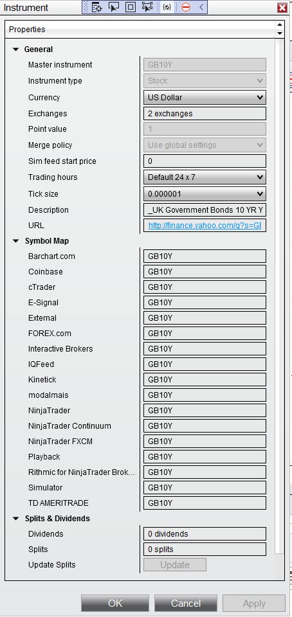Image resolution: width=292 pixels, height=617 pixels.
Task: Collapse the Symbol Map section triangle
Action: [15, 241]
